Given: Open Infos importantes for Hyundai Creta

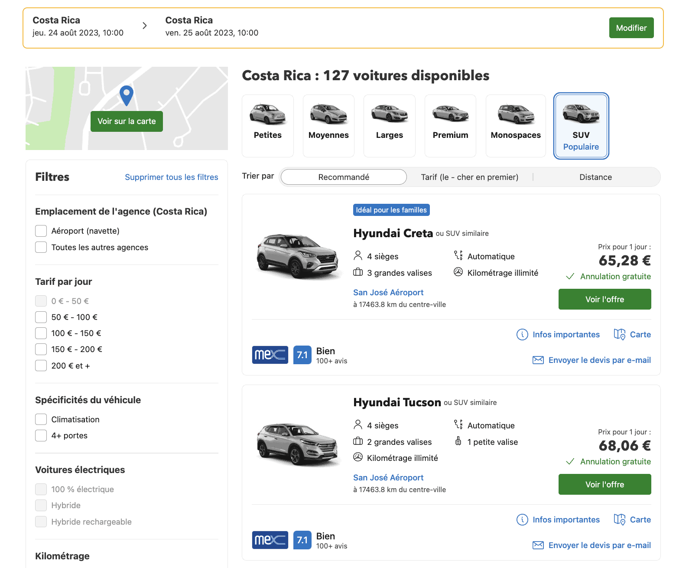Looking at the screenshot, I should 566,334.
